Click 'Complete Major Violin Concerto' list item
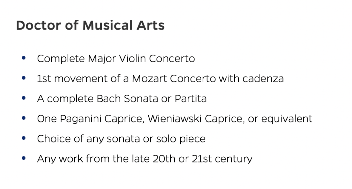 click(116, 59)
